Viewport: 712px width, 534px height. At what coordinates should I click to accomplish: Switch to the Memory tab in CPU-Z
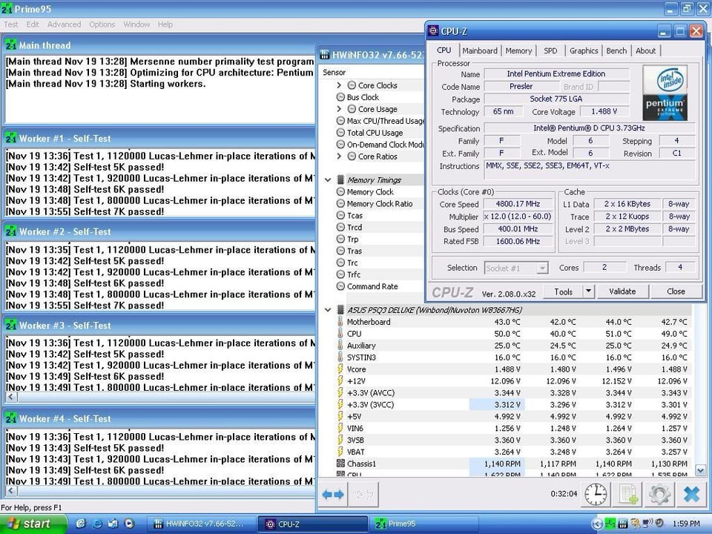[x=518, y=51]
